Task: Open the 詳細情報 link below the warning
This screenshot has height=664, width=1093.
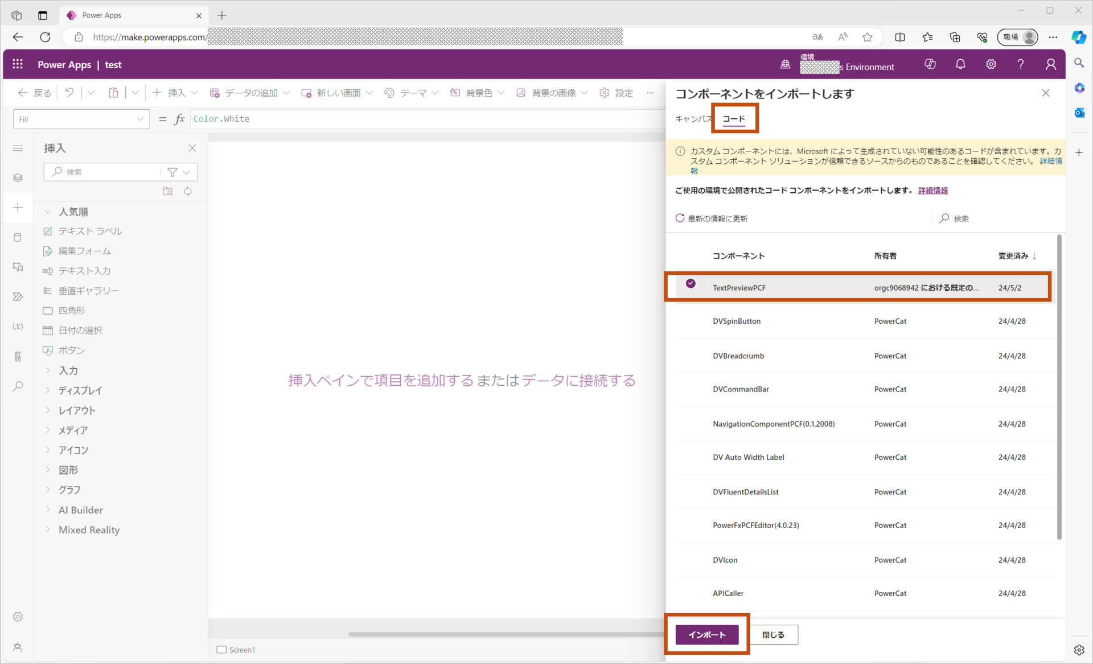Action: coord(933,191)
